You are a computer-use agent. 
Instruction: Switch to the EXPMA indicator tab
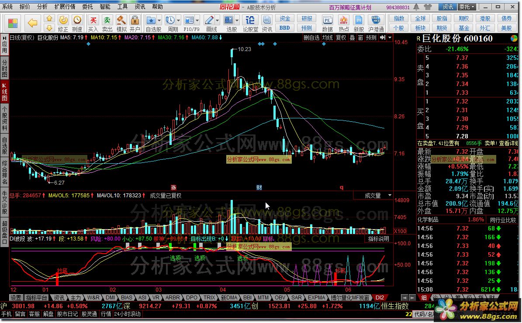click(316, 298)
